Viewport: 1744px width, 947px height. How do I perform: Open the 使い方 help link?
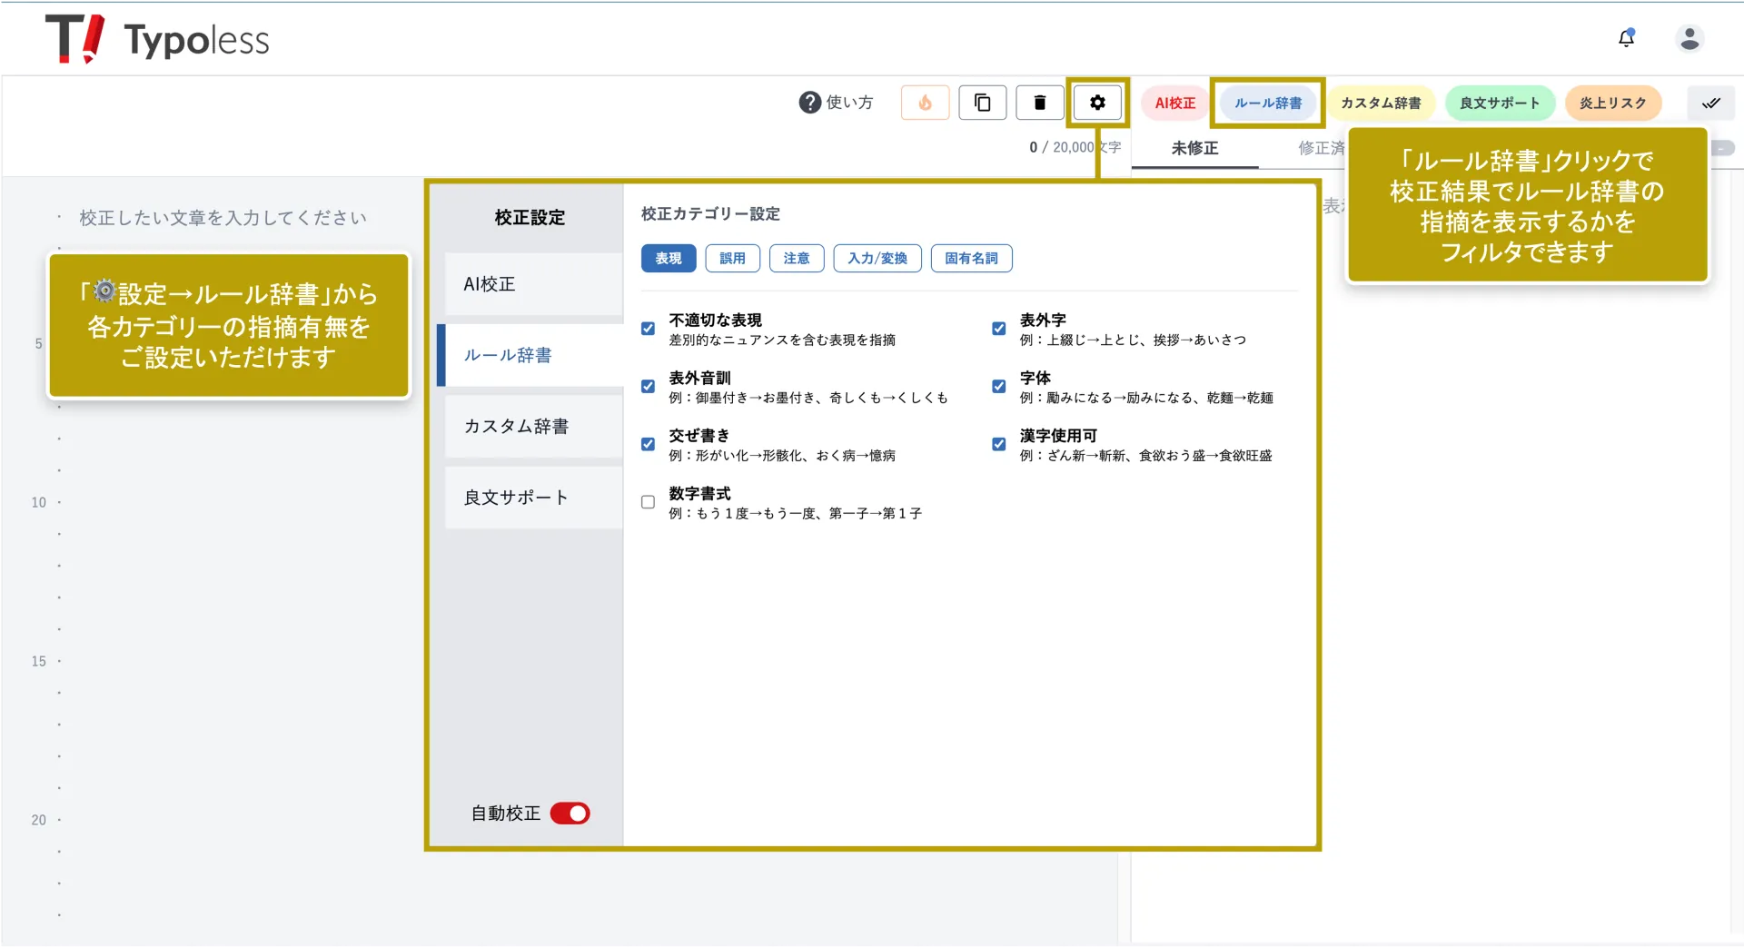[837, 103]
